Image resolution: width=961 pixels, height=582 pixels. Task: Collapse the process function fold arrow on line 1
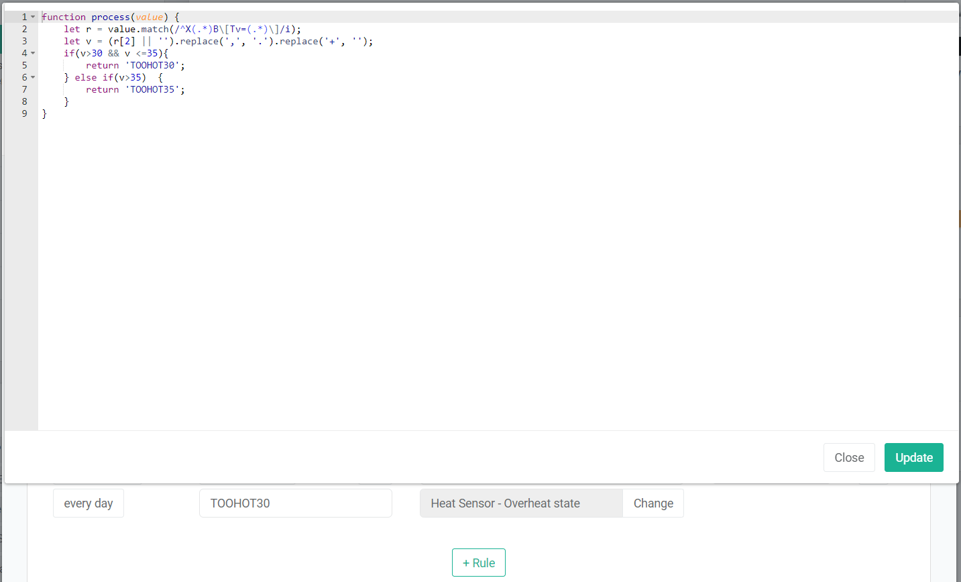pyautogui.click(x=33, y=17)
